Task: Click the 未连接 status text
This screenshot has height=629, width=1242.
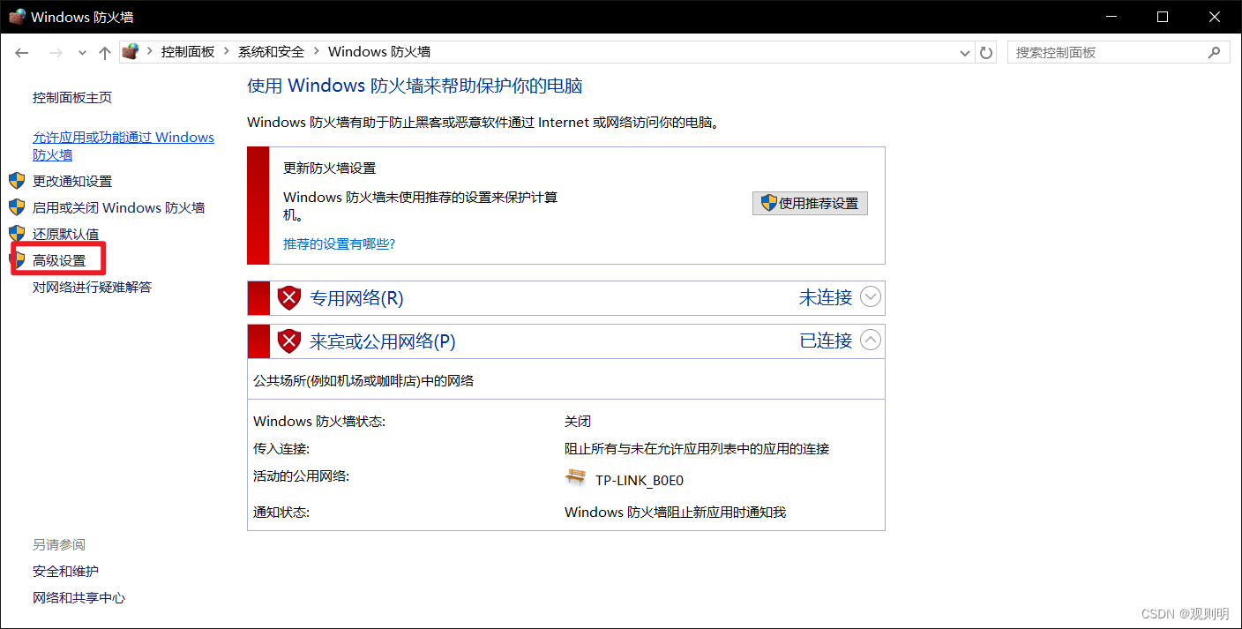Action: click(x=826, y=297)
